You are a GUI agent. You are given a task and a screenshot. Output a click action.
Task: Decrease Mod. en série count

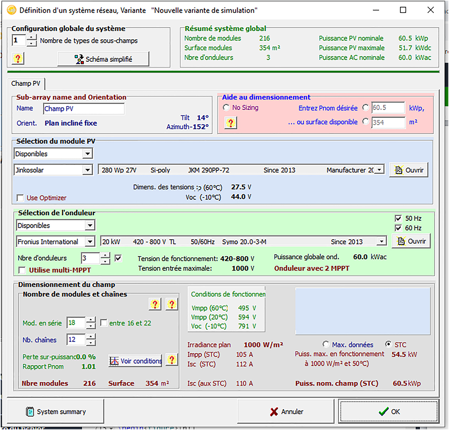91,326
